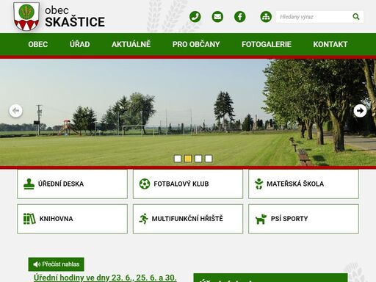The width and height of the screenshot is (376, 282).
Task: Open the email envelope icon
Action: coord(217,17)
